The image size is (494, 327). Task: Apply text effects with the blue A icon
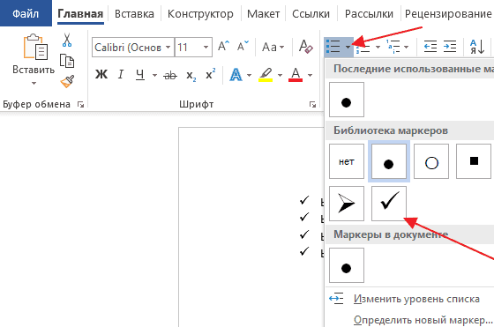pyautogui.click(x=236, y=75)
